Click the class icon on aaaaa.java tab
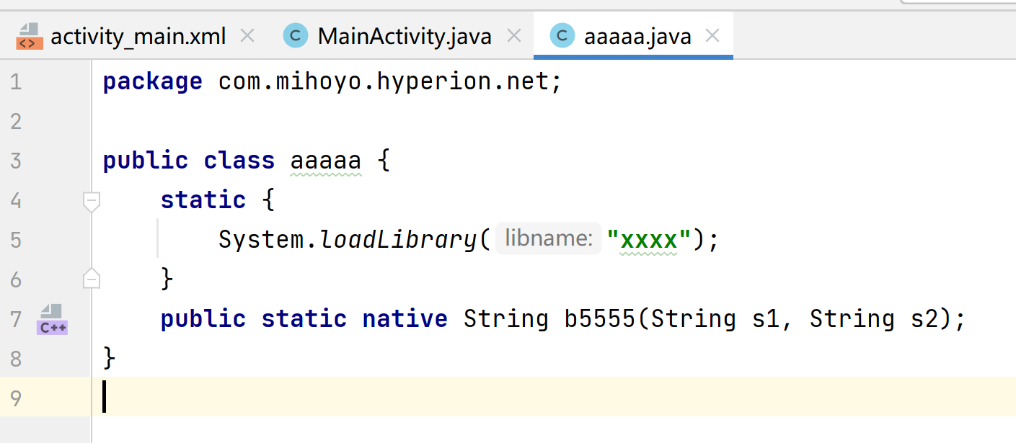The width and height of the screenshot is (1016, 443). (562, 36)
